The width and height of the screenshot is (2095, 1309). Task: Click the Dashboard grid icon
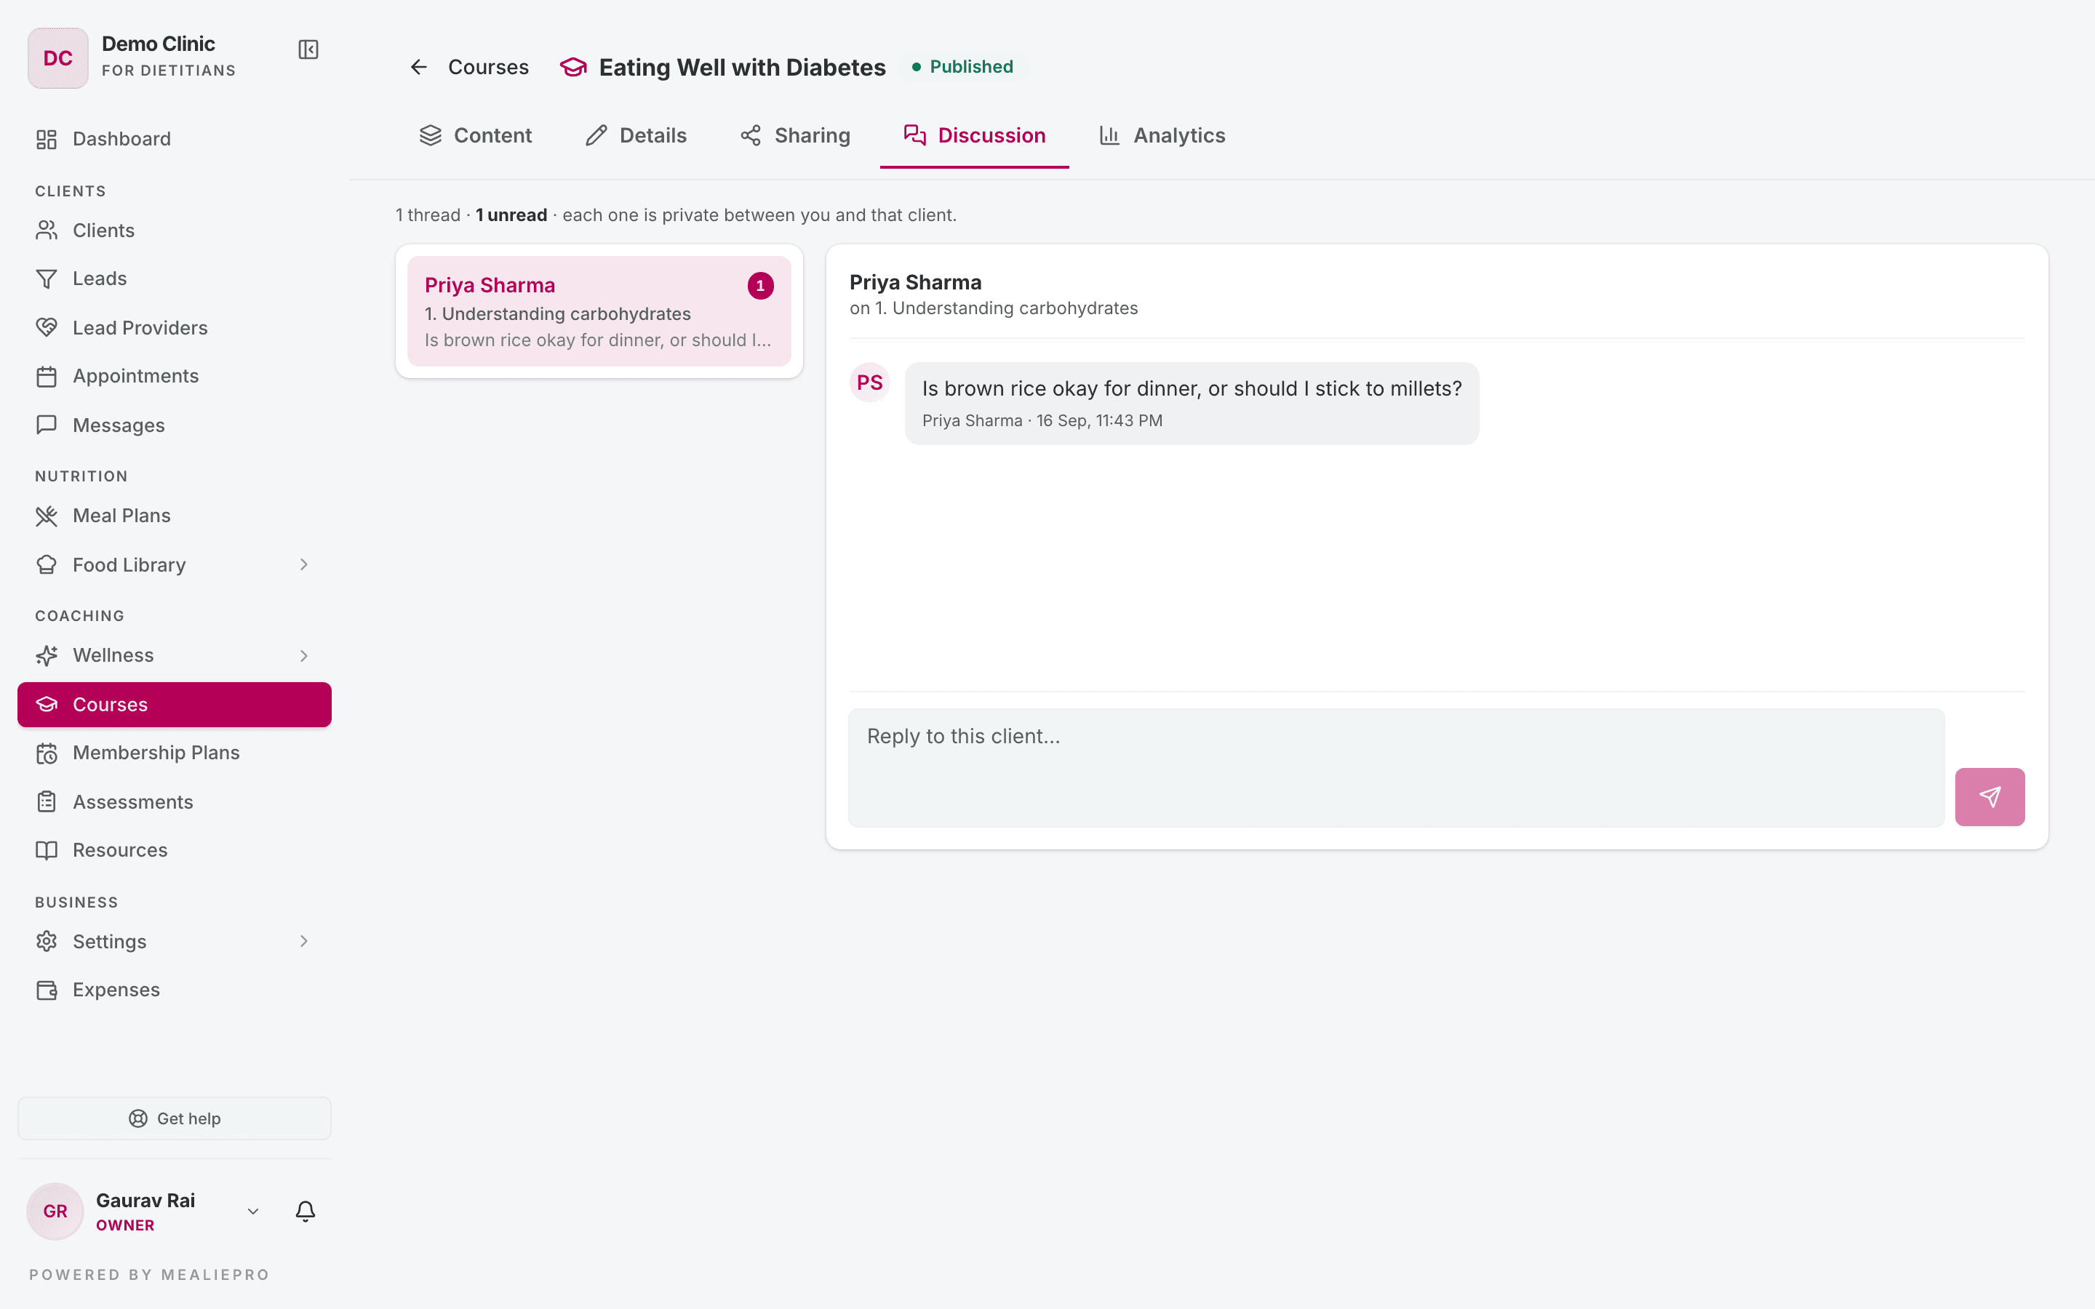[47, 140]
